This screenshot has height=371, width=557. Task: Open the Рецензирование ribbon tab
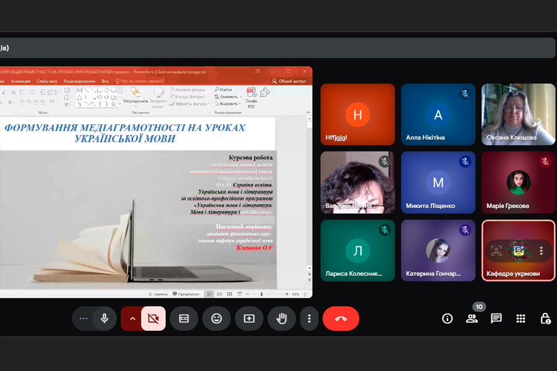[80, 81]
